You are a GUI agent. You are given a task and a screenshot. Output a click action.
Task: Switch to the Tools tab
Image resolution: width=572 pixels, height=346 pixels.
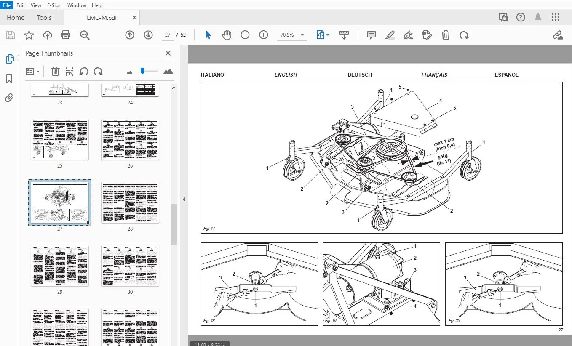[44, 18]
